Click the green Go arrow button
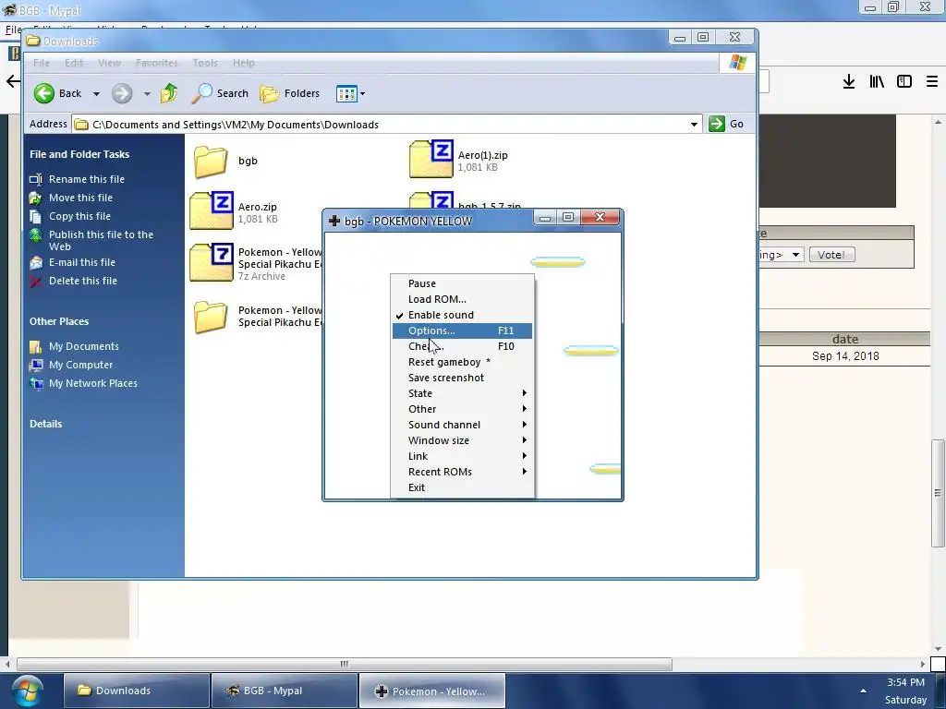The image size is (946, 709). 717,125
